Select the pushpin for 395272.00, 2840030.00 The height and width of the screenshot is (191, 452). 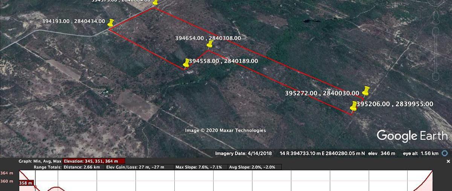[x=366, y=90]
